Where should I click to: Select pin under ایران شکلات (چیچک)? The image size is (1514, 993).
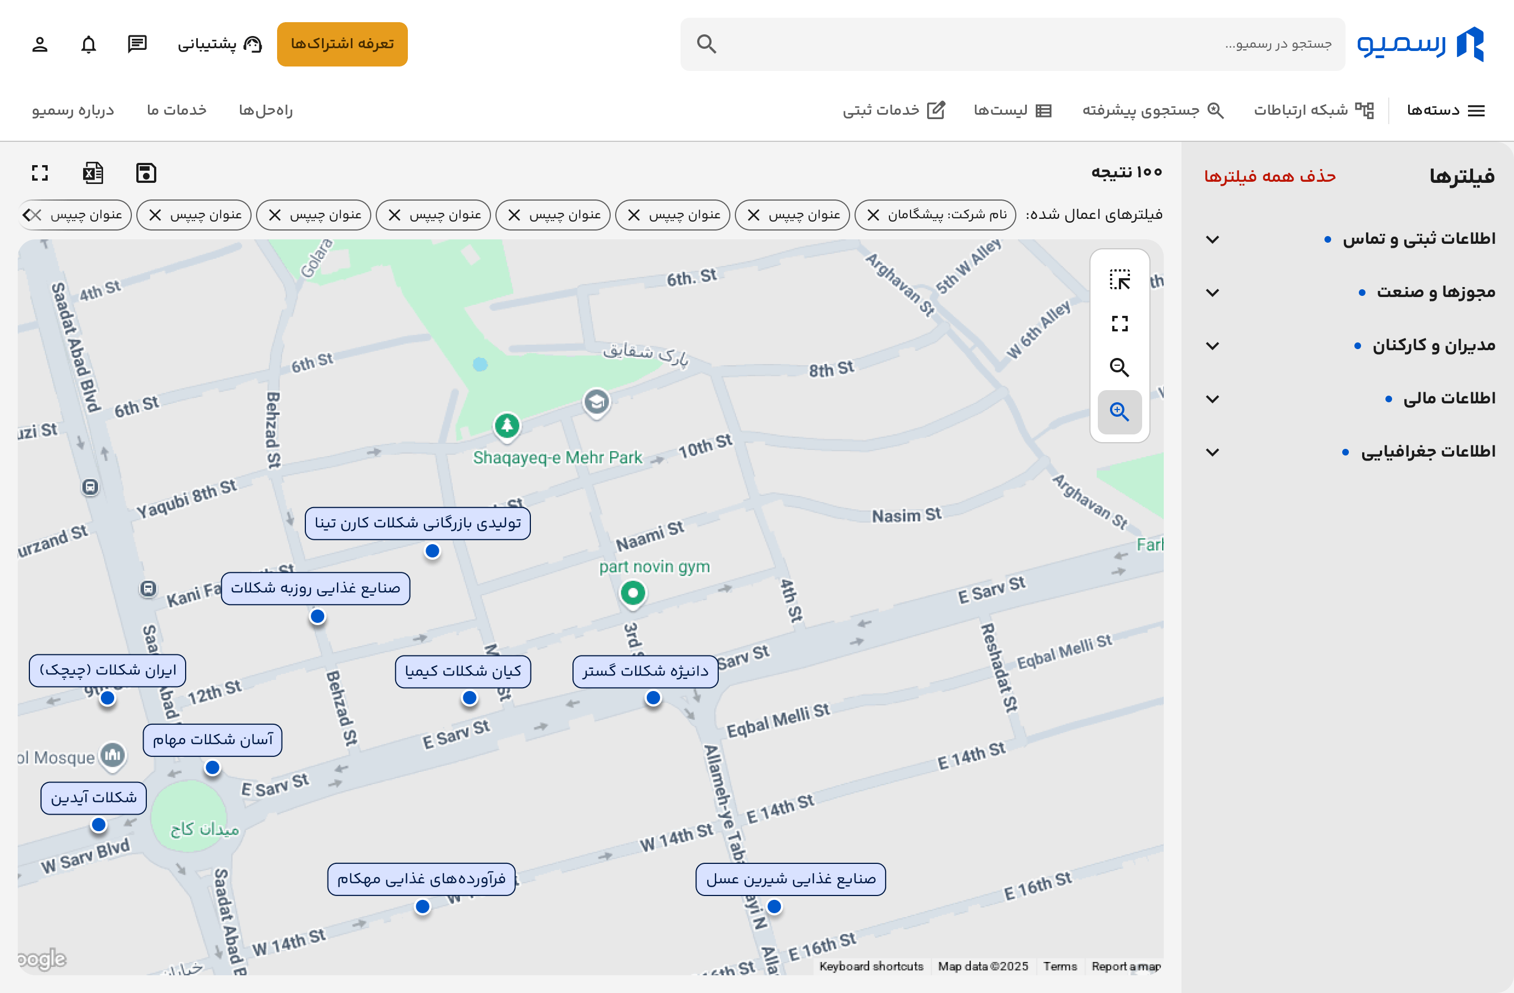pyautogui.click(x=108, y=698)
